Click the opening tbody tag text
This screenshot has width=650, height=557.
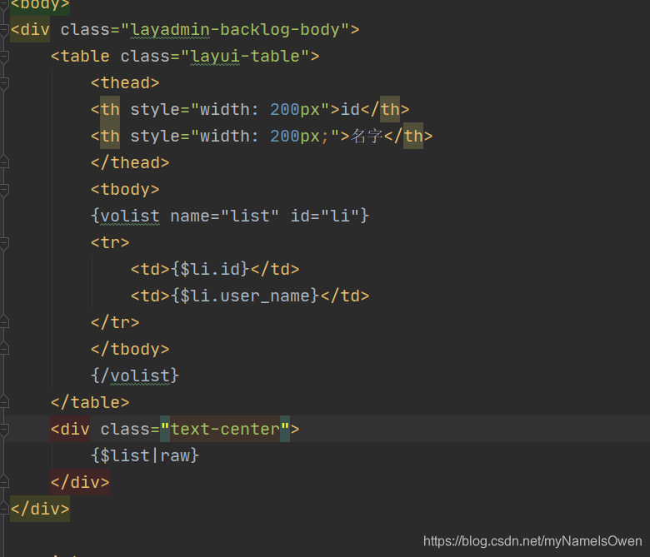click(x=125, y=189)
